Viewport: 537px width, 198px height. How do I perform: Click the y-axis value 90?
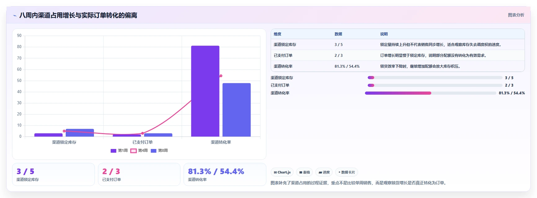19,36
